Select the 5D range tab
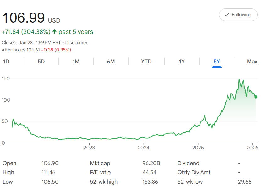The height and width of the screenshot is (194, 263). 41,62
